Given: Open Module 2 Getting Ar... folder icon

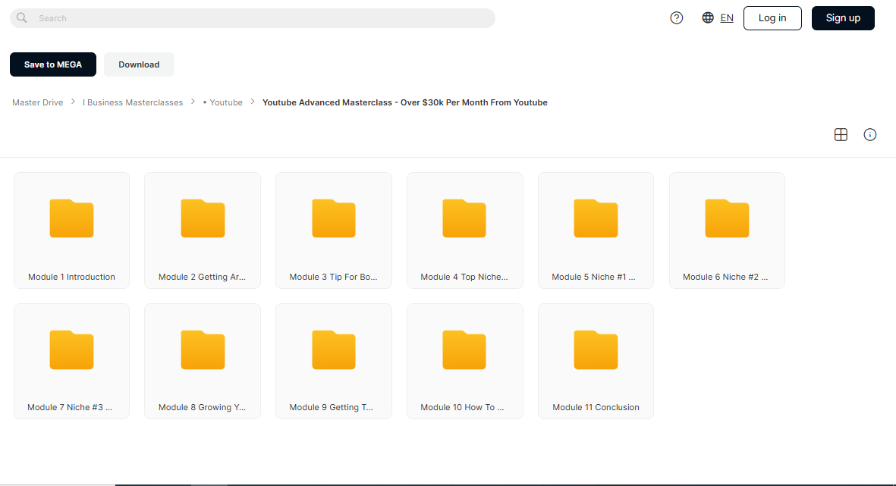Looking at the screenshot, I should point(203,218).
